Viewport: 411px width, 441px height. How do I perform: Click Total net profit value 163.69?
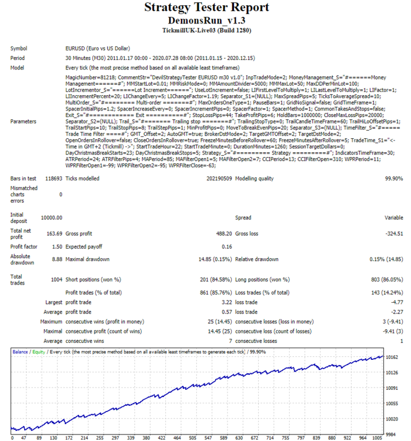[x=54, y=233]
